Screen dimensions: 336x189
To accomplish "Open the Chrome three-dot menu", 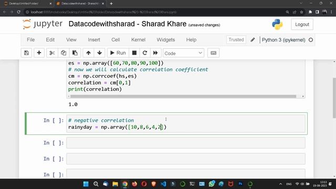I will [331, 12].
